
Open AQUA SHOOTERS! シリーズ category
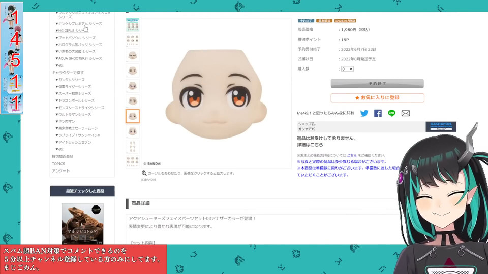click(x=80, y=58)
